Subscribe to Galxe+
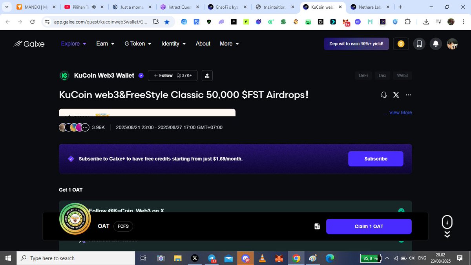Image resolution: width=471 pixels, height=265 pixels. 376,159
